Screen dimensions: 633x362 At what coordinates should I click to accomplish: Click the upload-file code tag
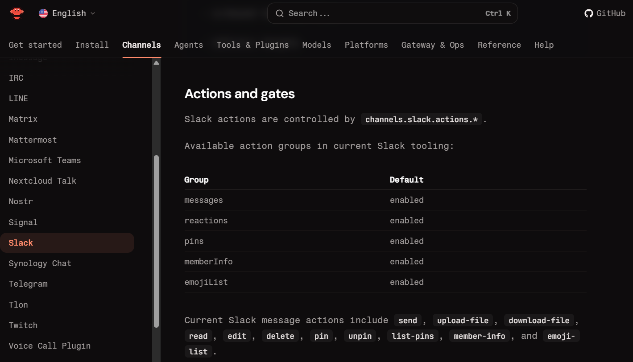click(x=463, y=321)
